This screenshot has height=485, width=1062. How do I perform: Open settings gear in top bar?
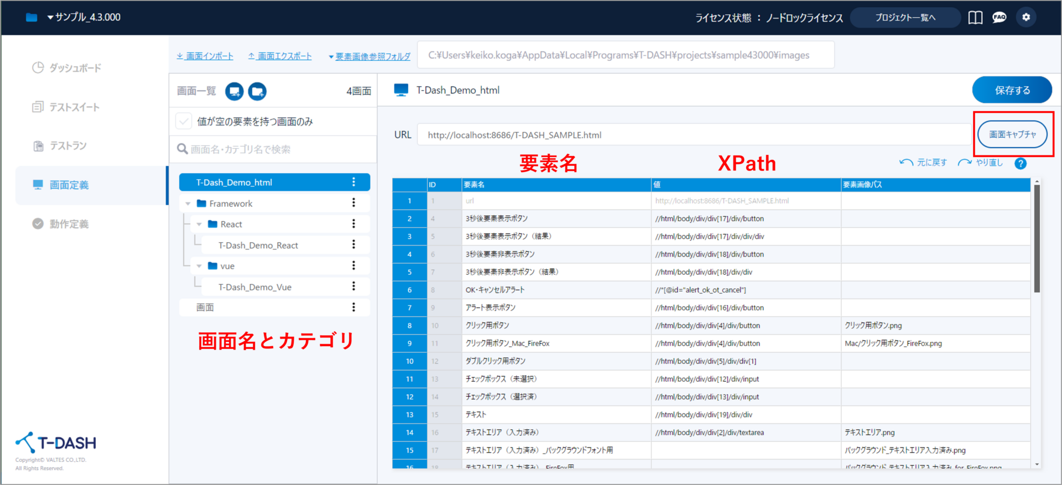coord(1026,18)
